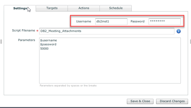The image size is (191, 108).
Task: Open the Targets tab
Action: (52, 8)
